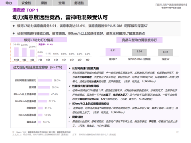The width and height of the screenshot is (191, 143).
Task: Click the 银河L7用户满意度调研报告 corner title
Action: click(171, 5)
